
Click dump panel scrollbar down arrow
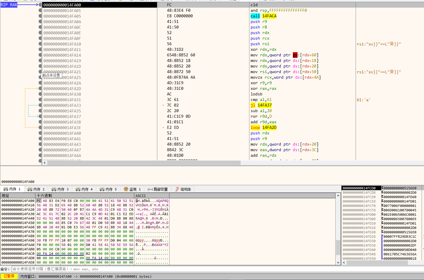(x=338, y=263)
